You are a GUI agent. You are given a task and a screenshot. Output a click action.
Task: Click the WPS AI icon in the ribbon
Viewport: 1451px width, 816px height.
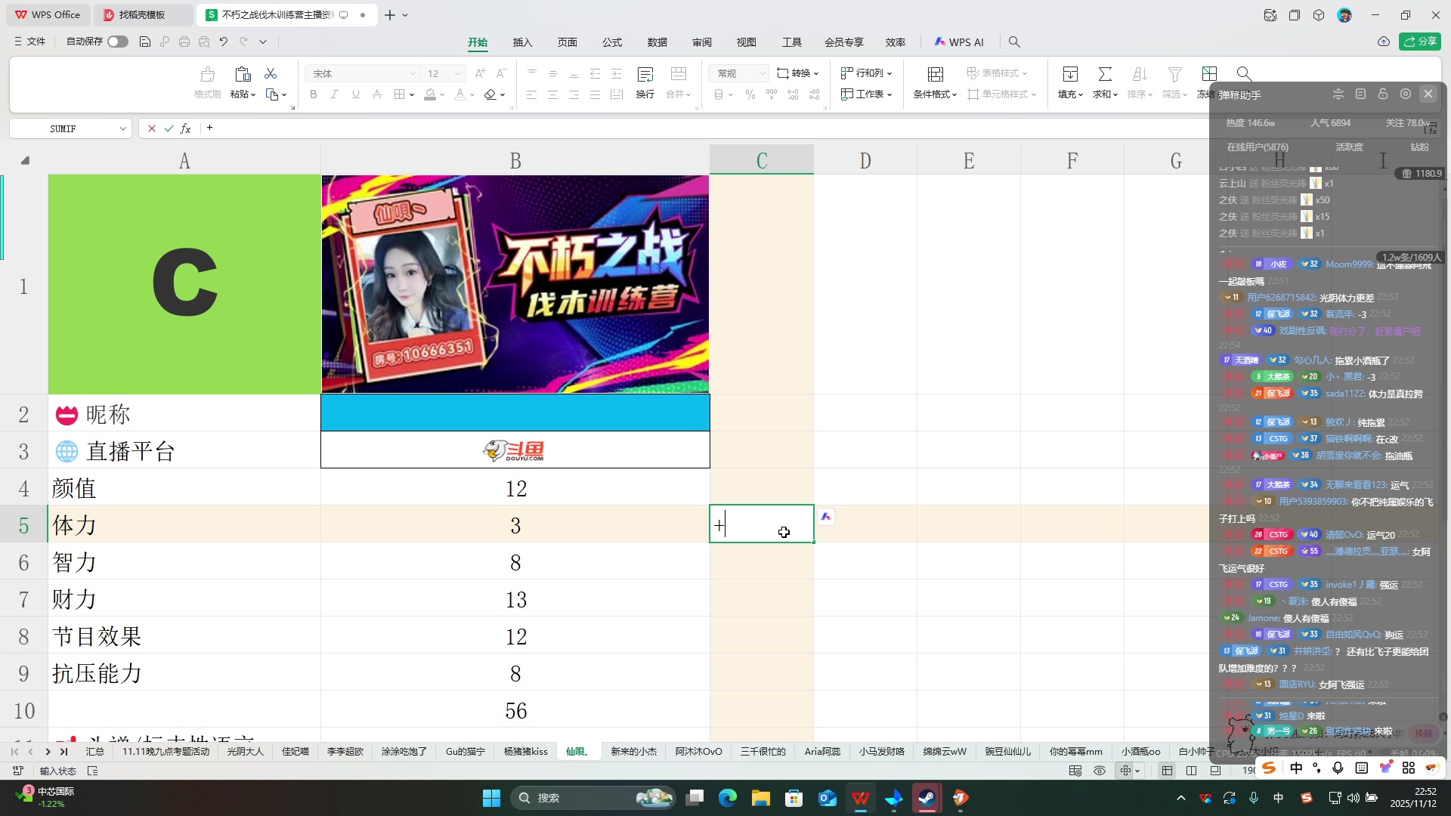(x=958, y=42)
